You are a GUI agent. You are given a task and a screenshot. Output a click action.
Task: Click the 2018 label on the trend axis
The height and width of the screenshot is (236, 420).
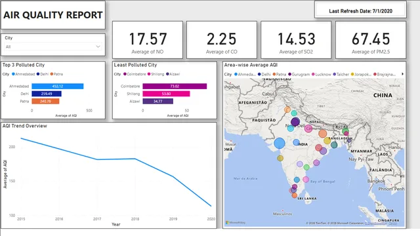coord(135,219)
